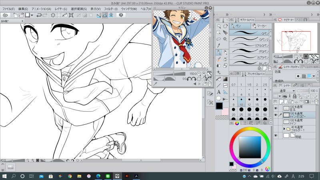Choose brush size 5
This screenshot has height=180, width=320.
249,92
